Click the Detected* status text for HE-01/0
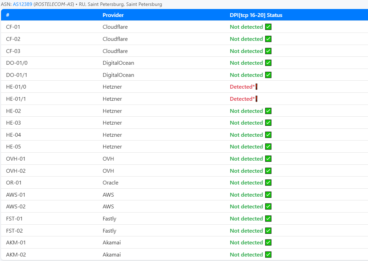The height and width of the screenshot is (261, 368). [242, 87]
